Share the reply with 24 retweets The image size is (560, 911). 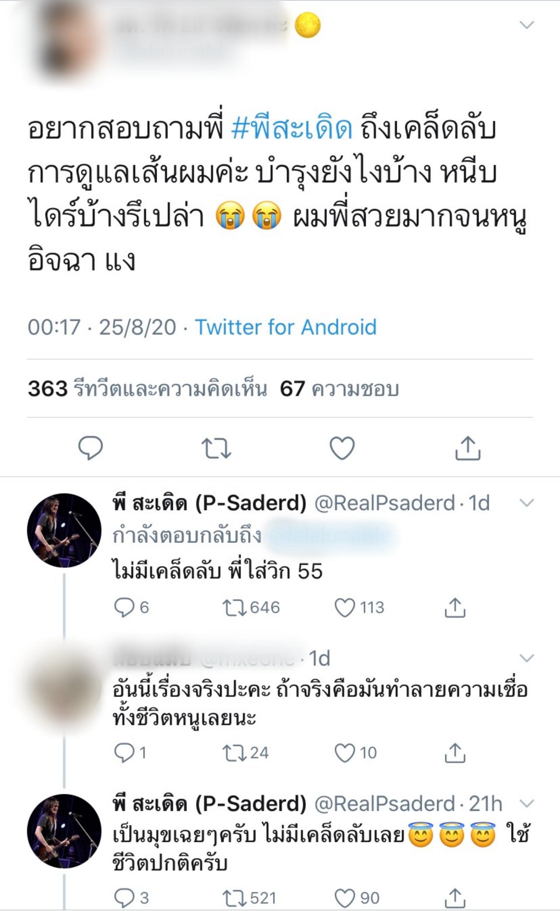coord(455,753)
